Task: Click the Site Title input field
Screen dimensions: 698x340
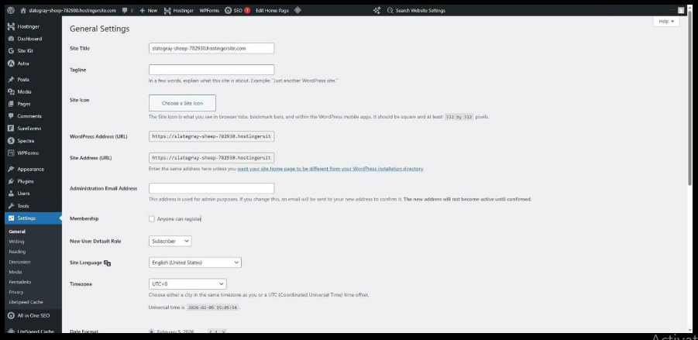Action: pyautogui.click(x=211, y=48)
